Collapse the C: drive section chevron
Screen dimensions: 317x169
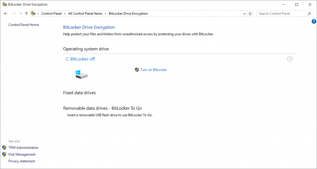coord(290,59)
